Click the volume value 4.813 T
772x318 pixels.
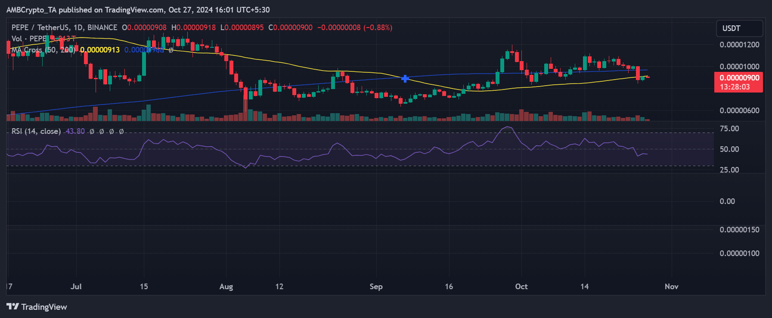click(x=64, y=39)
